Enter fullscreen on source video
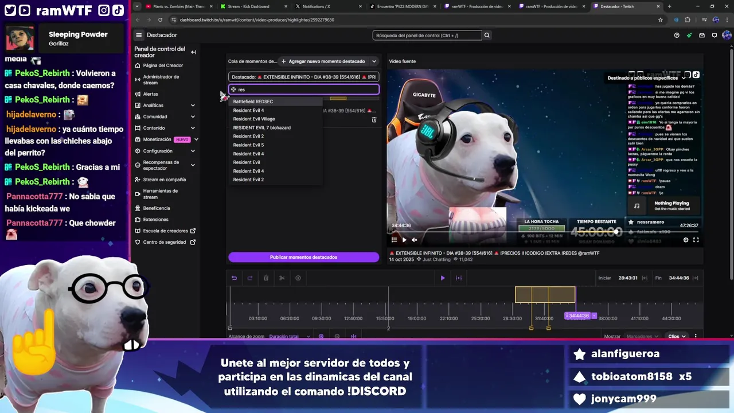 click(696, 240)
